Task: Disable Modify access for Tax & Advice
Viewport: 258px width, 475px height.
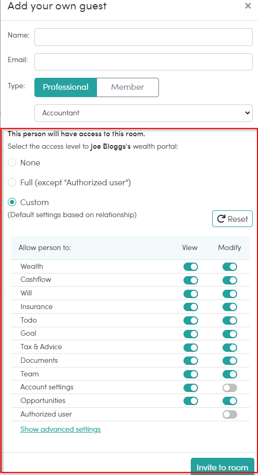Action: click(x=230, y=348)
